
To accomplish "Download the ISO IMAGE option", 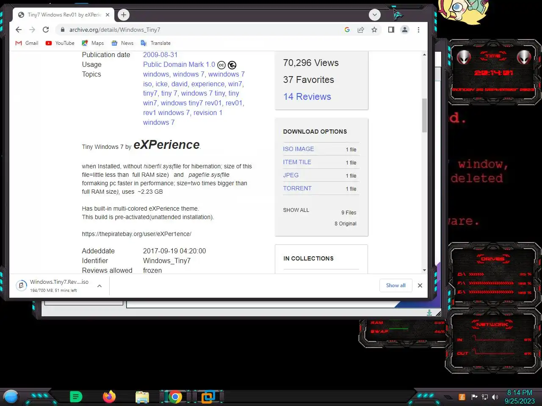I will [299, 149].
